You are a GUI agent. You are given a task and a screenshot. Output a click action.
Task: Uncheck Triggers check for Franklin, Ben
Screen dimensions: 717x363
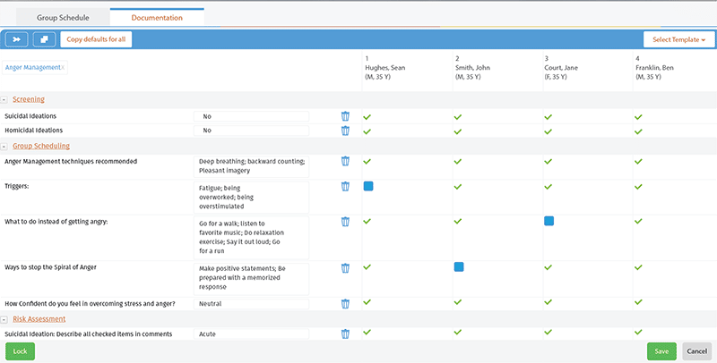point(638,187)
